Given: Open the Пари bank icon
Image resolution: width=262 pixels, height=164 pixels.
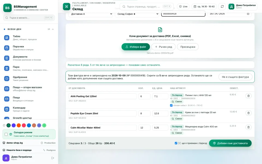Looking at the screenshot, I should pyautogui.click(x=7, y=68).
